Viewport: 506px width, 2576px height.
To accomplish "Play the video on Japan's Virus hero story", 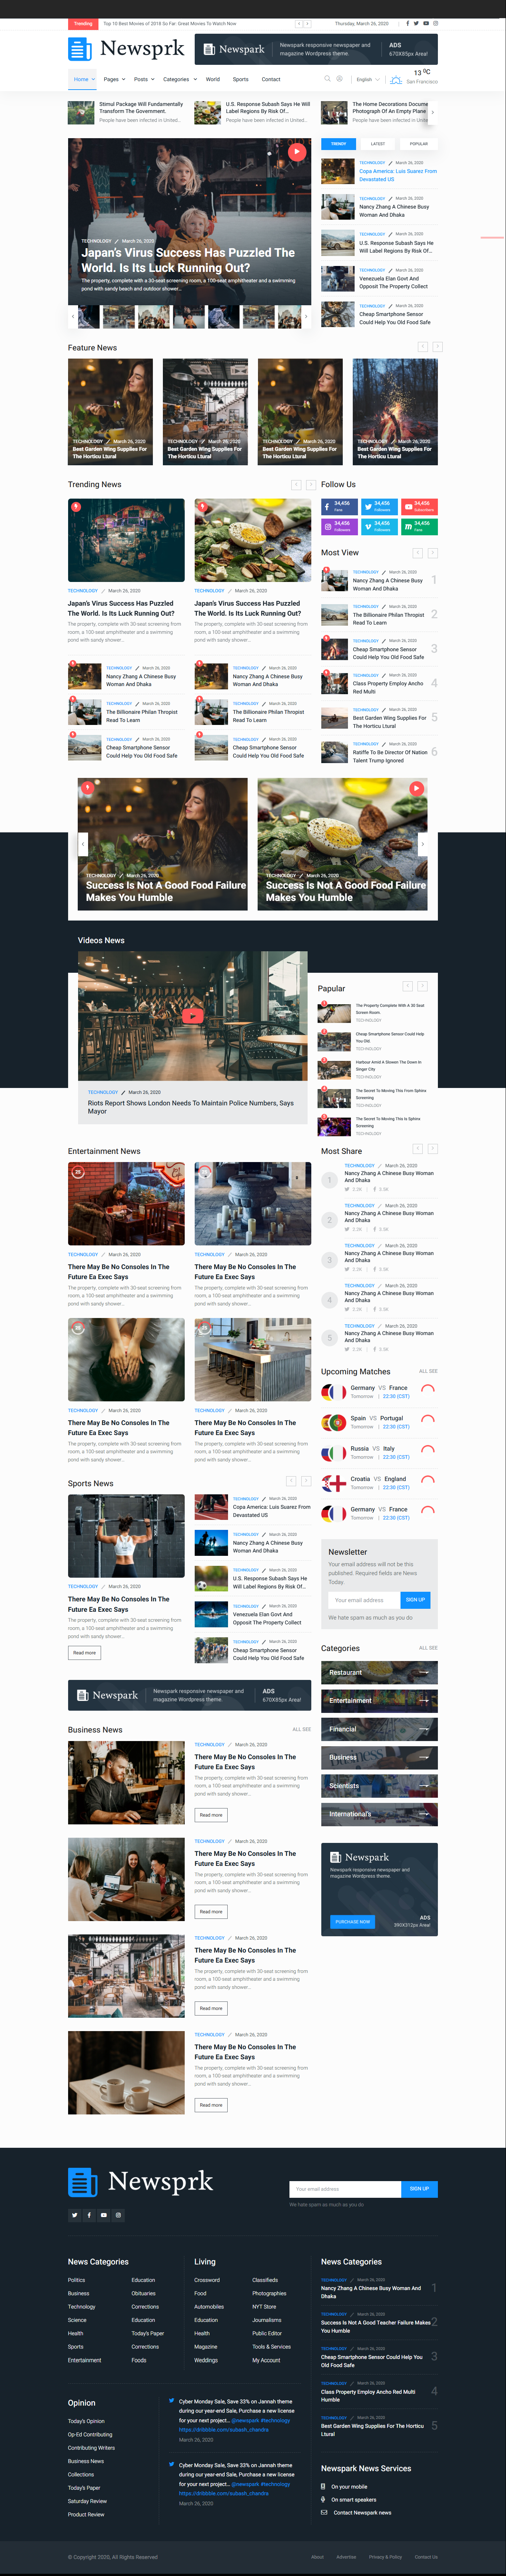I will point(296,152).
